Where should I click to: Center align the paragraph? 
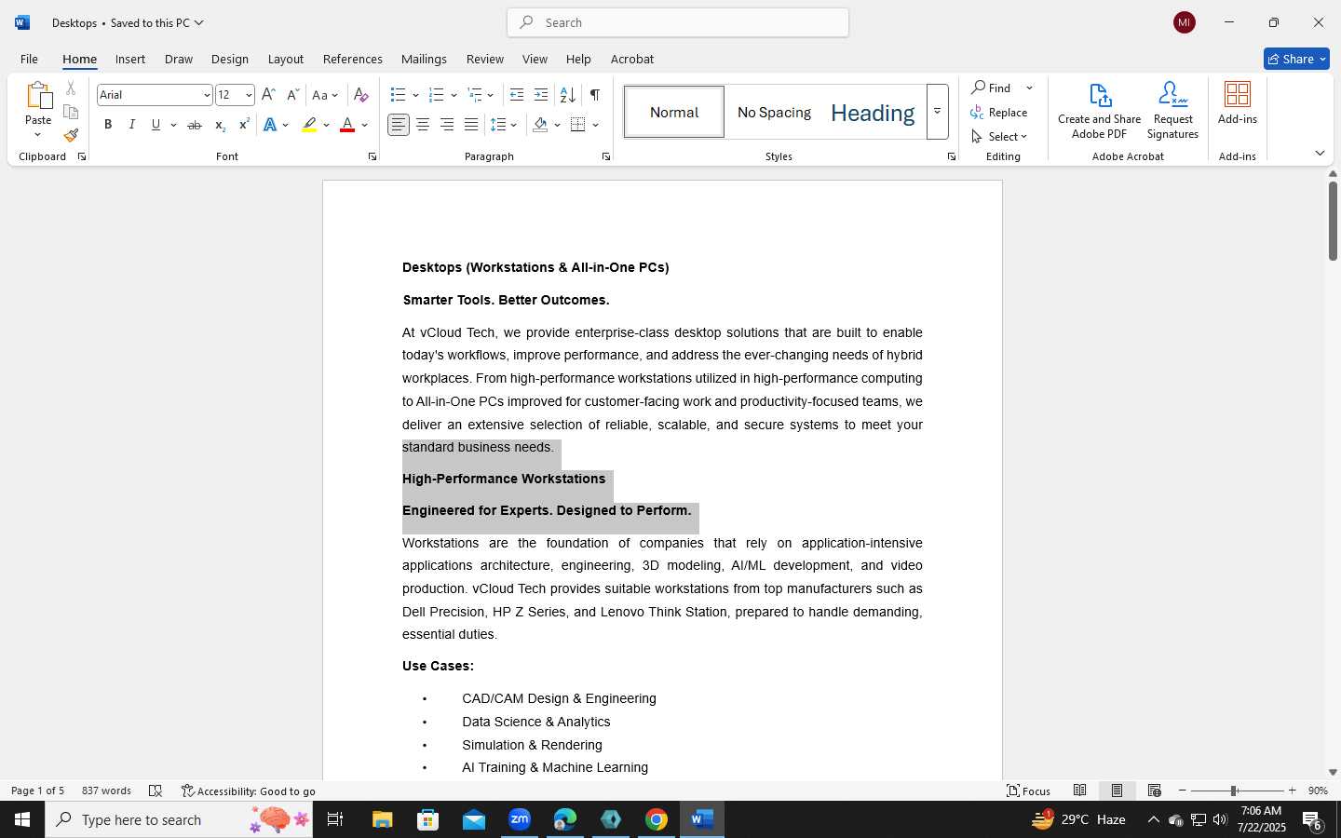tap(423, 125)
